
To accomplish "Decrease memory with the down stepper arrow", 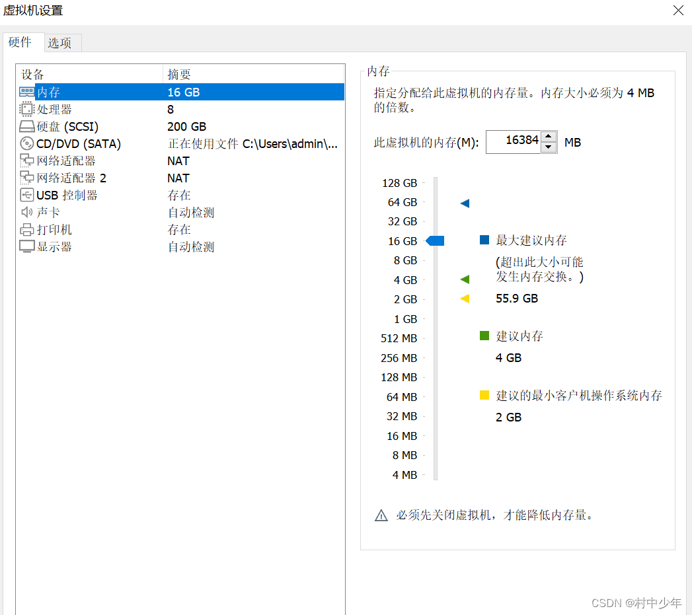I will coord(548,147).
